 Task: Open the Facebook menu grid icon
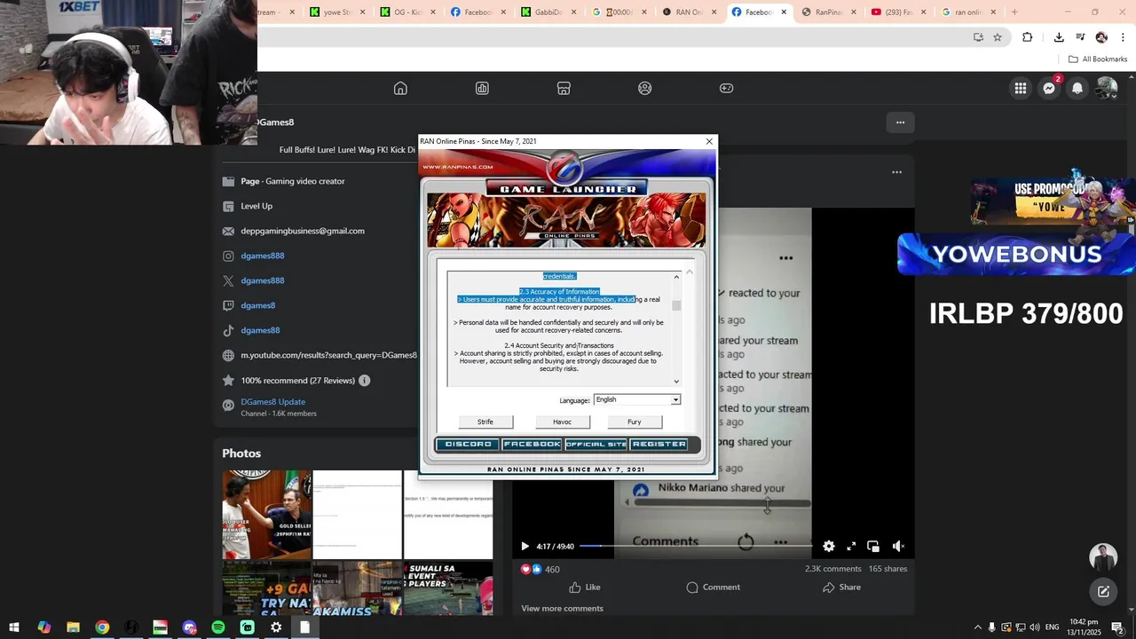[1021, 88]
